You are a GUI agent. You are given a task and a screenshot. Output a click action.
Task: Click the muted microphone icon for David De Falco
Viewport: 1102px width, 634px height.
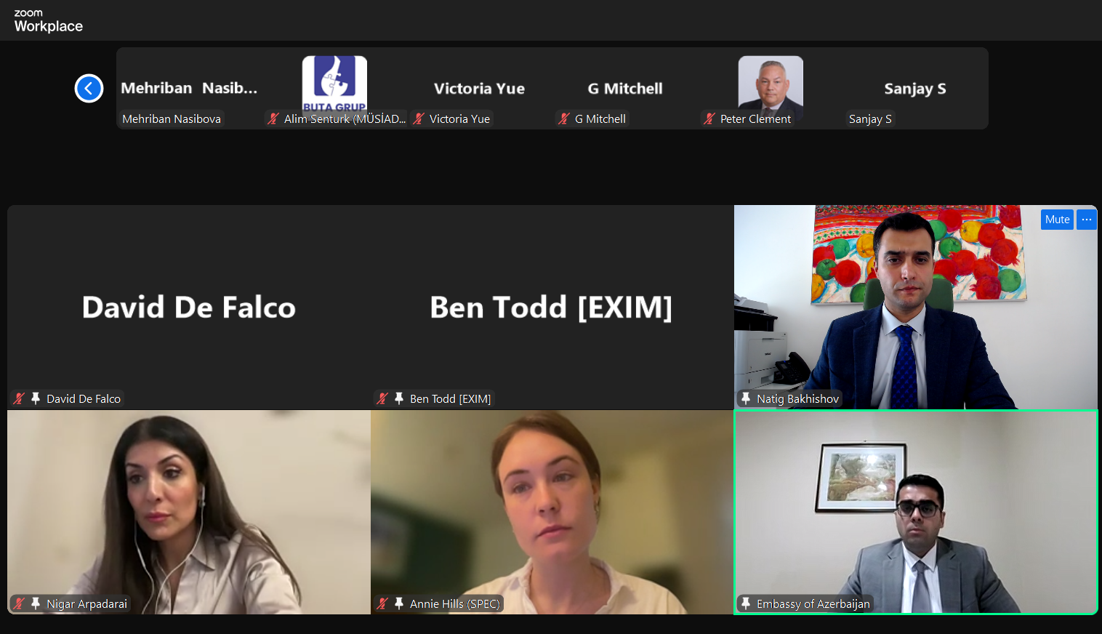click(19, 398)
